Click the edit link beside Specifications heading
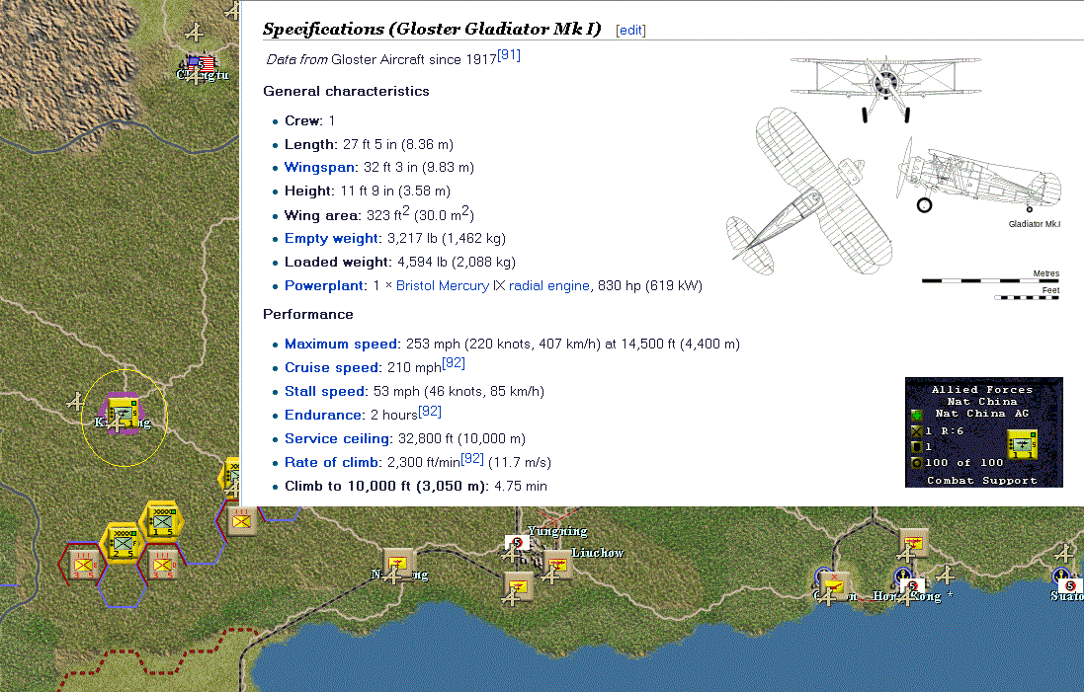Viewport: 1084px width, 692px height. (x=630, y=30)
